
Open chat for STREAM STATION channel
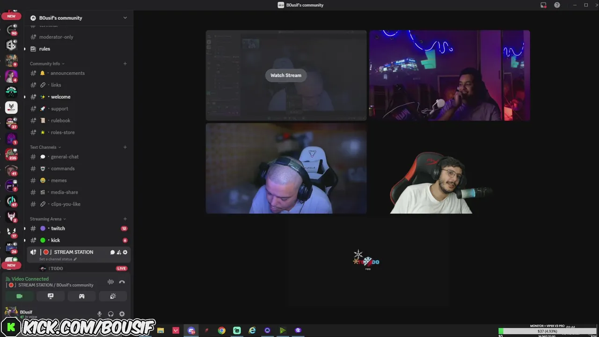pos(112,252)
